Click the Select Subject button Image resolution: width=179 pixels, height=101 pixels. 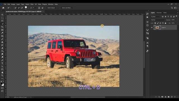[x=51, y=8]
